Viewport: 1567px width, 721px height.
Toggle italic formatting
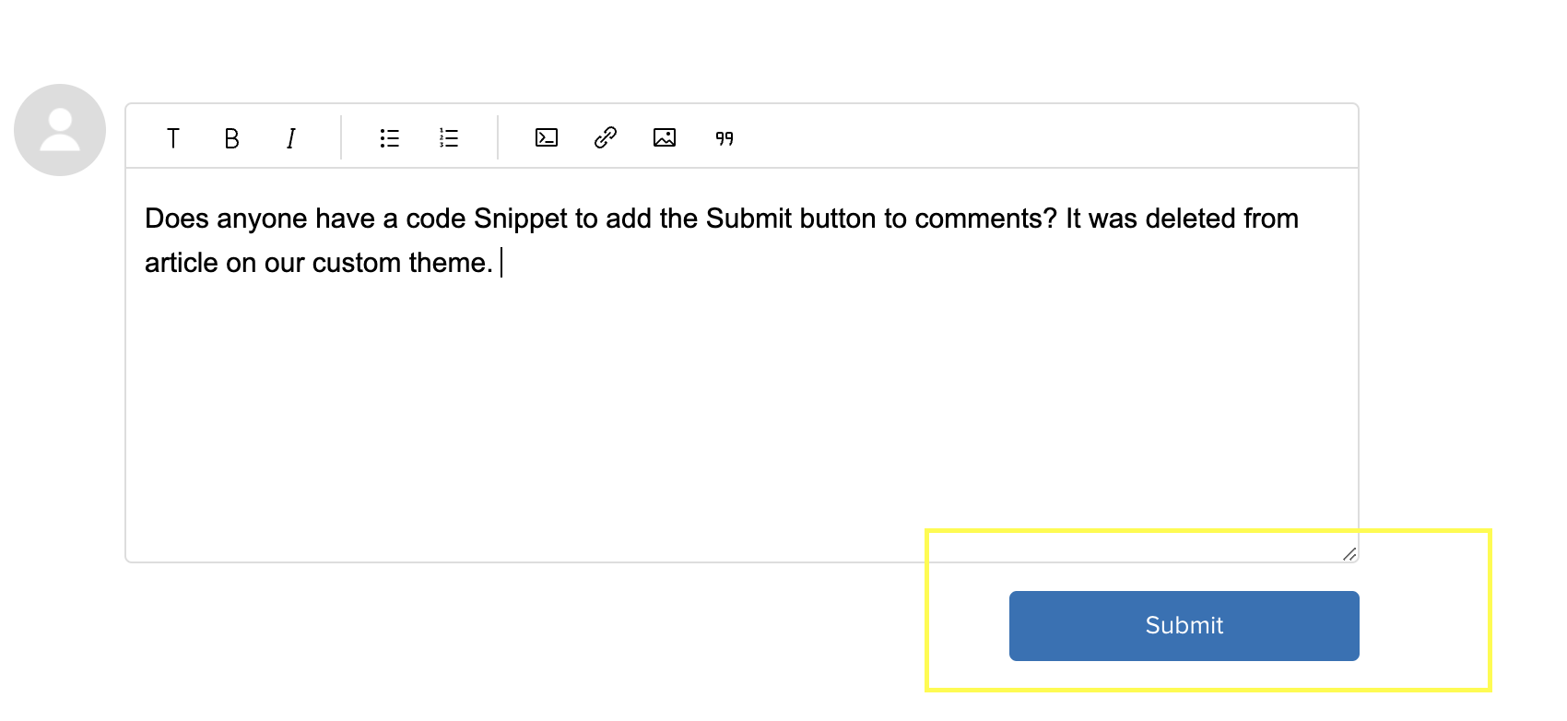290,138
